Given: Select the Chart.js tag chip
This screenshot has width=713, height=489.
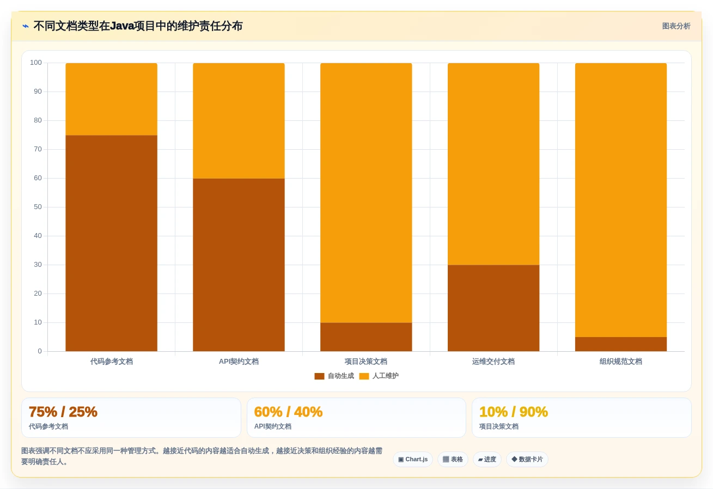Looking at the screenshot, I should [413, 459].
